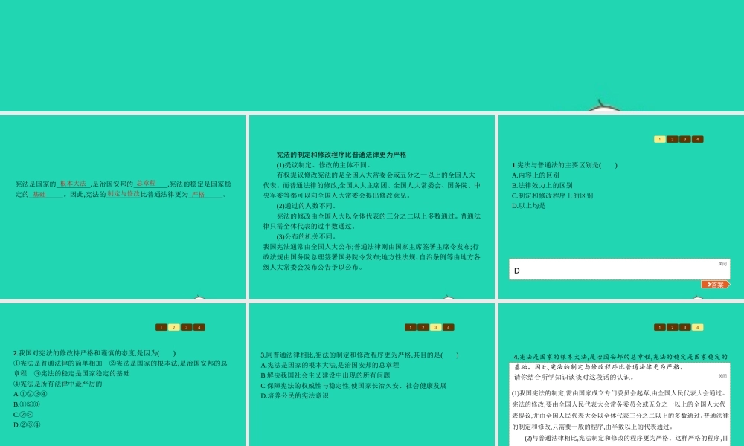Image resolution: width=744 pixels, height=446 pixels.
Task: Choose option D.以上均是
Action: (x=528, y=206)
